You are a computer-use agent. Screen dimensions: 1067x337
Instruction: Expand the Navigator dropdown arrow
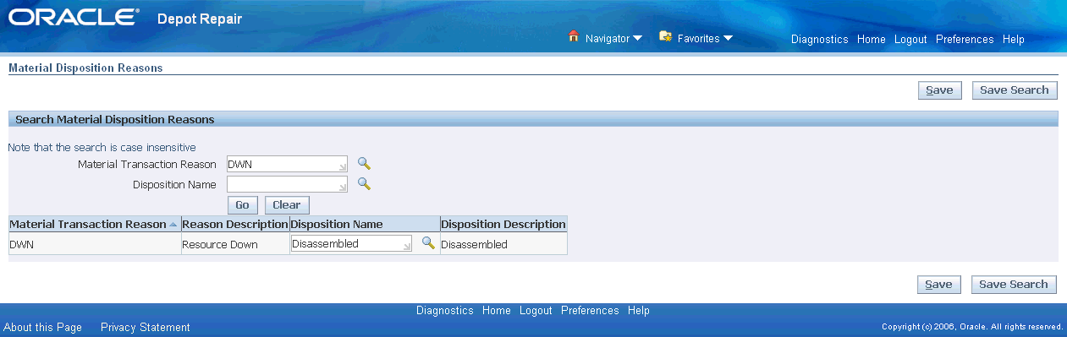(x=638, y=38)
